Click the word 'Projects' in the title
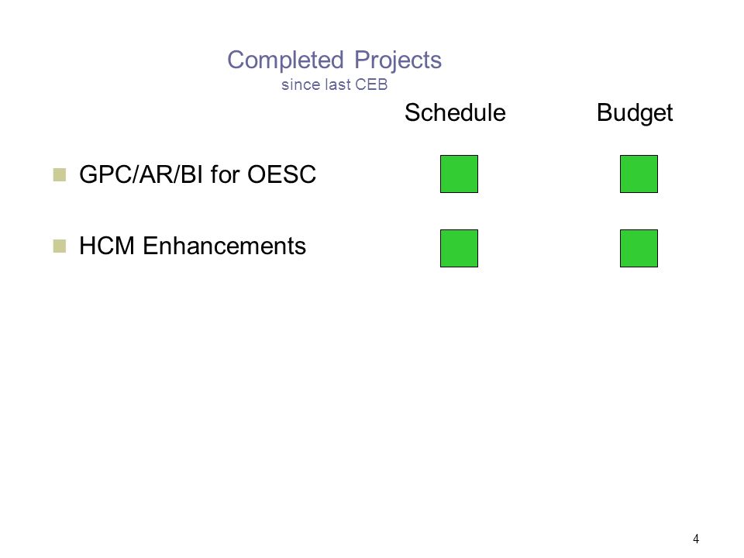Image resolution: width=744 pixels, height=558 pixels. coord(398,60)
